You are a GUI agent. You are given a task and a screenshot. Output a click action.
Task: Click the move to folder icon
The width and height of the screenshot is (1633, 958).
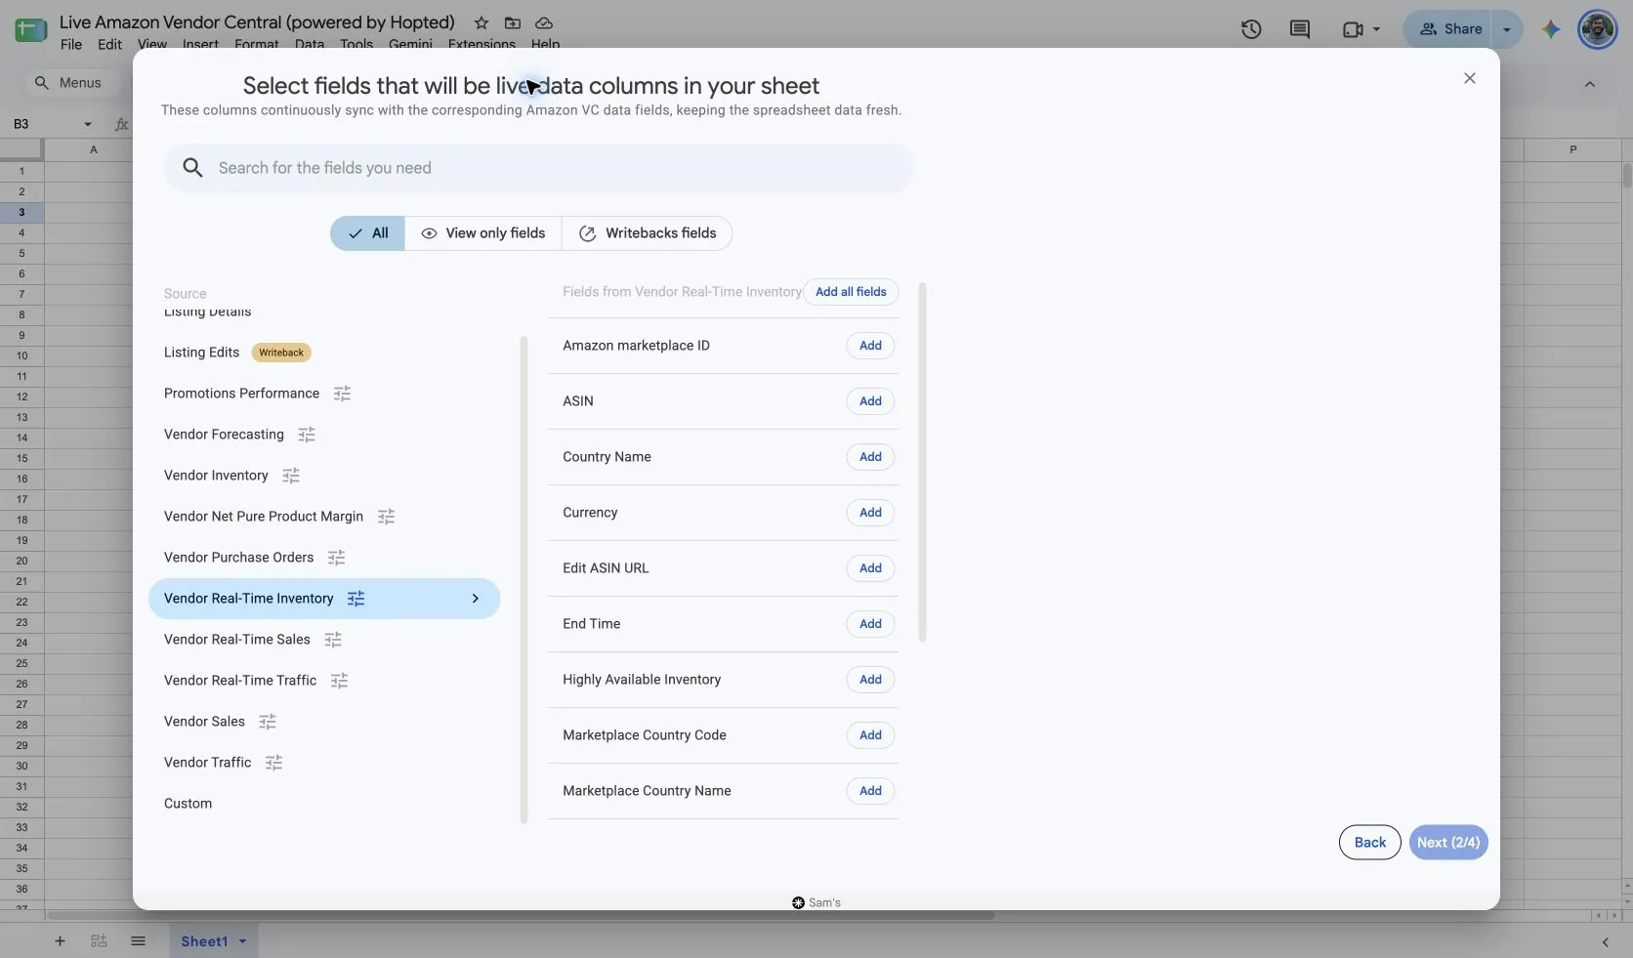click(513, 22)
